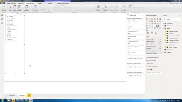Toggle checkbox for Валовая прибыль measure
Screen dimensions: 182x102
[166, 31]
